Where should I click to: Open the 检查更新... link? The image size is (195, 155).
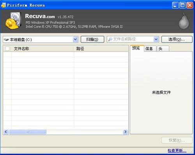pyautogui.click(x=177, y=151)
